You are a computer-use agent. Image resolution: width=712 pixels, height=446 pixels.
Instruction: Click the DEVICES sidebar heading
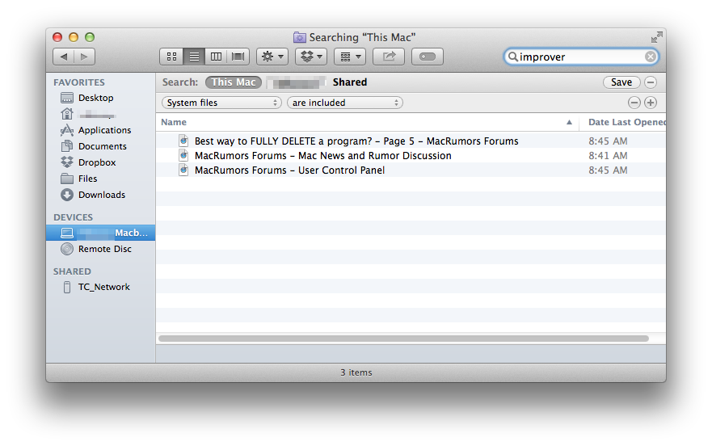pyautogui.click(x=73, y=217)
